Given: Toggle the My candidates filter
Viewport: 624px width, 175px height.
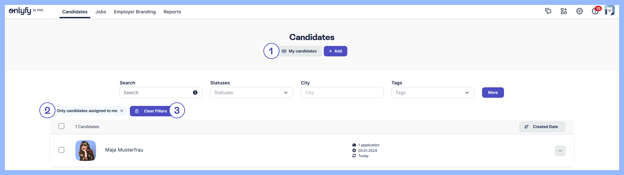Looking at the screenshot, I should pyautogui.click(x=300, y=51).
